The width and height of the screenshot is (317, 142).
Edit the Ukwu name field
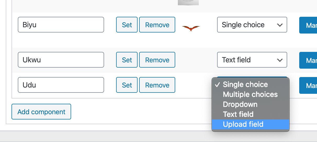(61, 60)
